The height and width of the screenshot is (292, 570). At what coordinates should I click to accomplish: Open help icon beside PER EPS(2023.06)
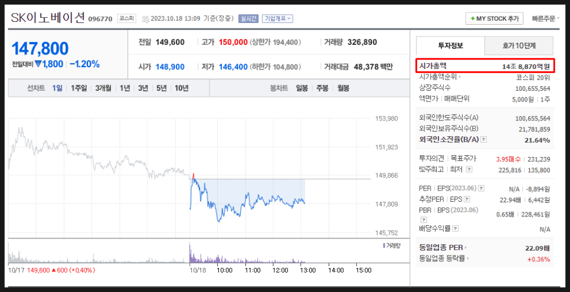481,188
